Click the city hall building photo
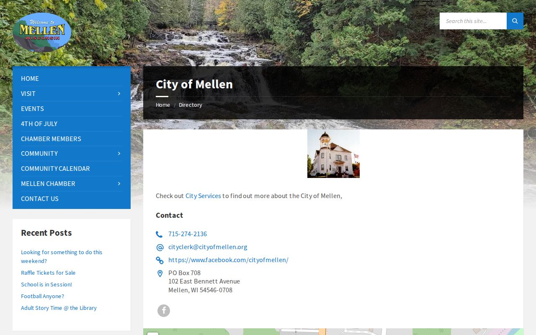 [x=333, y=154]
